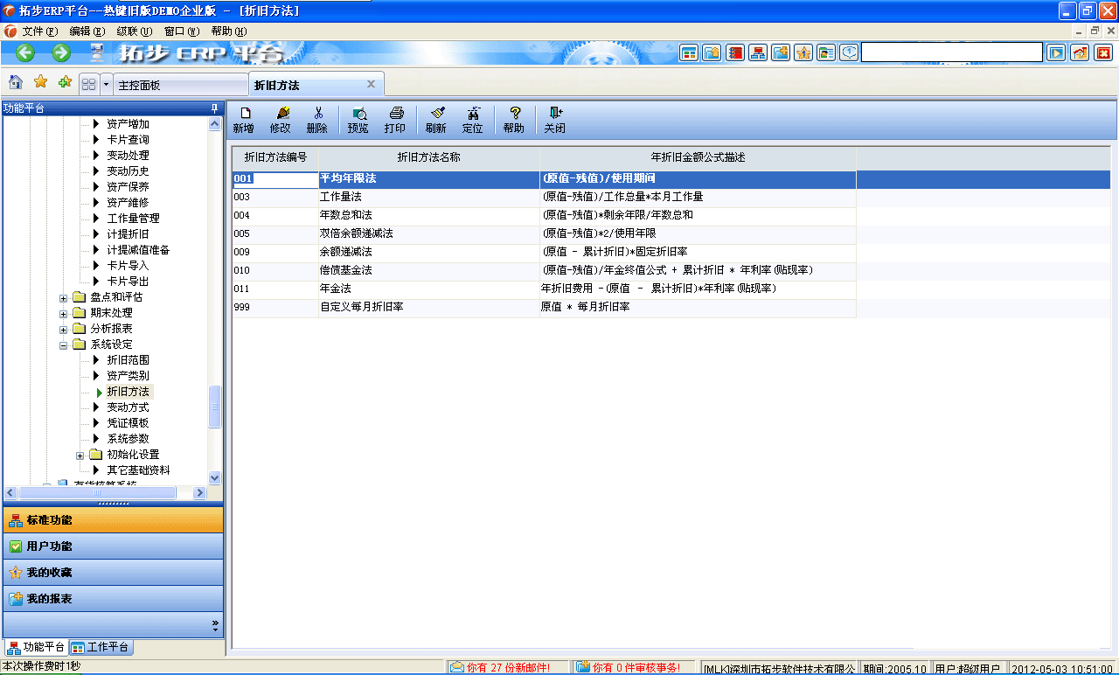Add a favorite with the green-plus star icon
Image resolution: width=1119 pixels, height=675 pixels.
64,83
